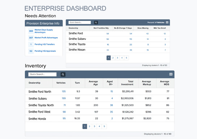Image resolution: width=197 pixels, height=139 pixels.
Task: Click the Inventory search magnifier icon
Action: (63, 74)
